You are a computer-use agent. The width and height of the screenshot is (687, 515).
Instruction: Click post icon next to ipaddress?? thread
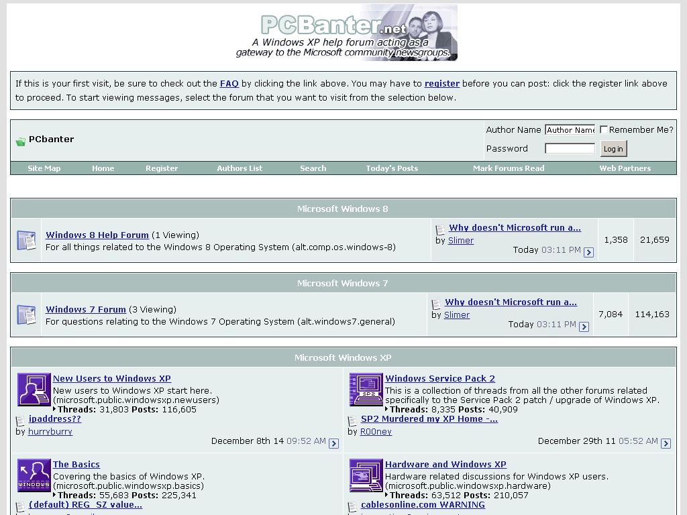click(x=20, y=421)
